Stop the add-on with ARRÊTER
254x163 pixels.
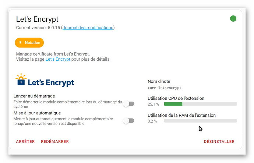coord(25,141)
